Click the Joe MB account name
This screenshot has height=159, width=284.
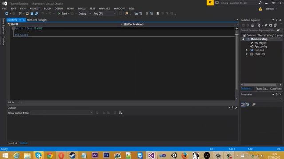coord(270,9)
